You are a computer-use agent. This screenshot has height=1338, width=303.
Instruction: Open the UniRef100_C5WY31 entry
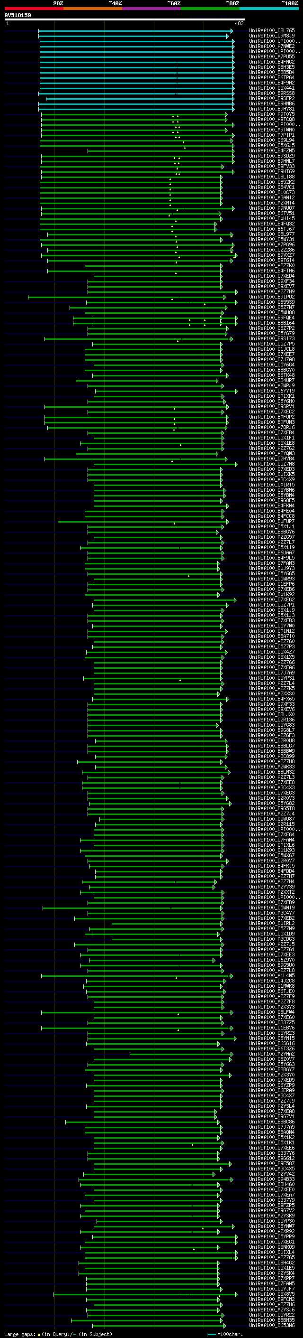(x=272, y=240)
